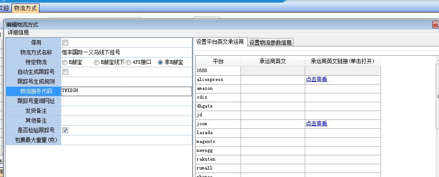This screenshot has height=177, width=439.
Task: Select the cdis platform row
Action: pyautogui.click(x=288, y=97)
